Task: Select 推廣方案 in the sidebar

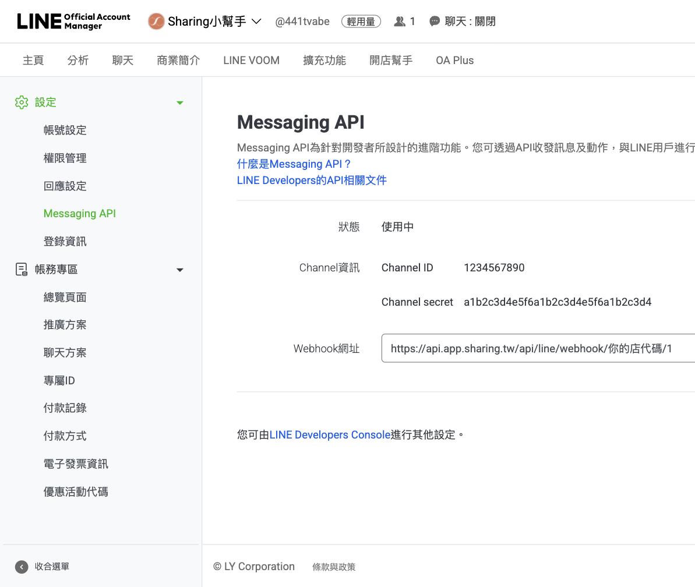Action: click(x=65, y=325)
